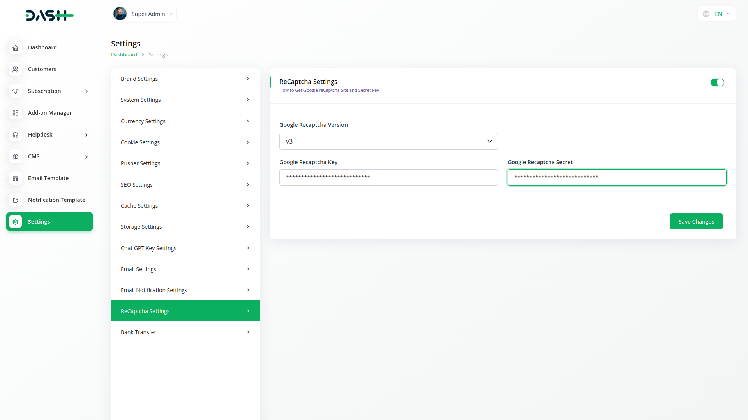Viewport: 748px width, 420px height.
Task: Click the globe language icon
Action: tap(706, 14)
